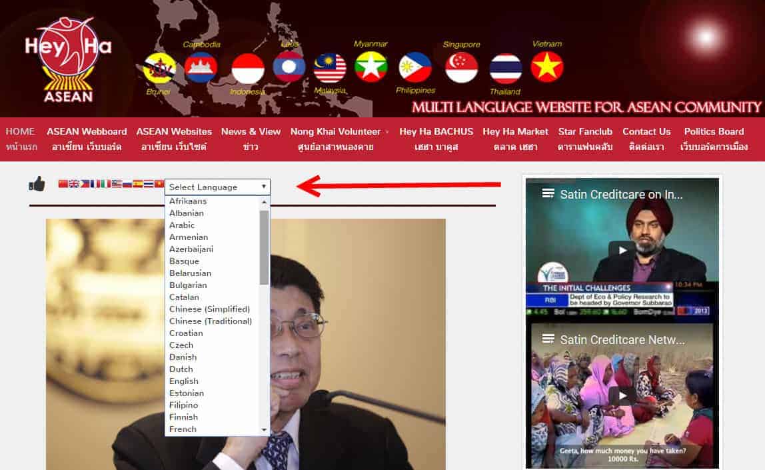
Task: Open the Select Language dropdown
Action: (x=218, y=187)
